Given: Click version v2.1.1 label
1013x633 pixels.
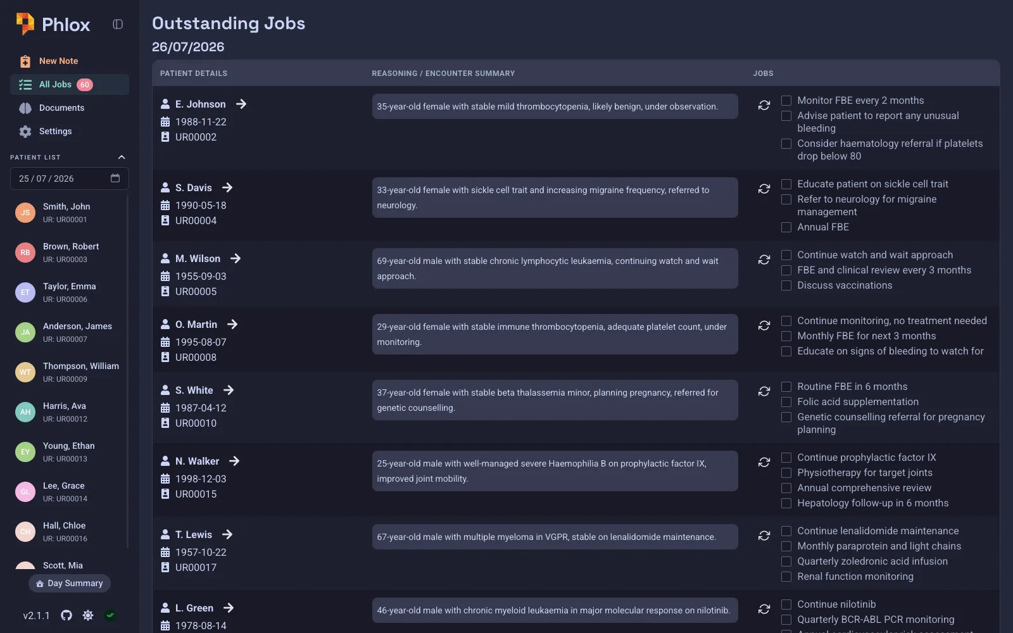Looking at the screenshot, I should pos(36,615).
